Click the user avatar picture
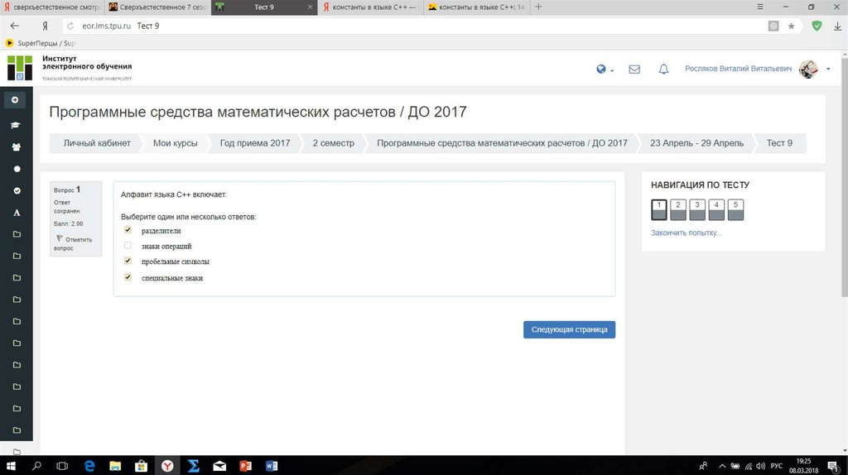Screen dimensions: 848x475 point(808,69)
